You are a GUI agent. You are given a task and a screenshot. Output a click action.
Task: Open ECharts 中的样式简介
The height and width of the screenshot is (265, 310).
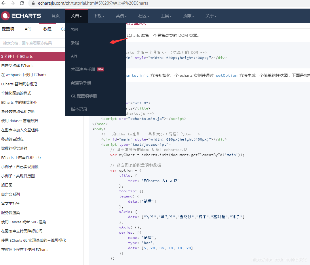[x=19, y=103]
